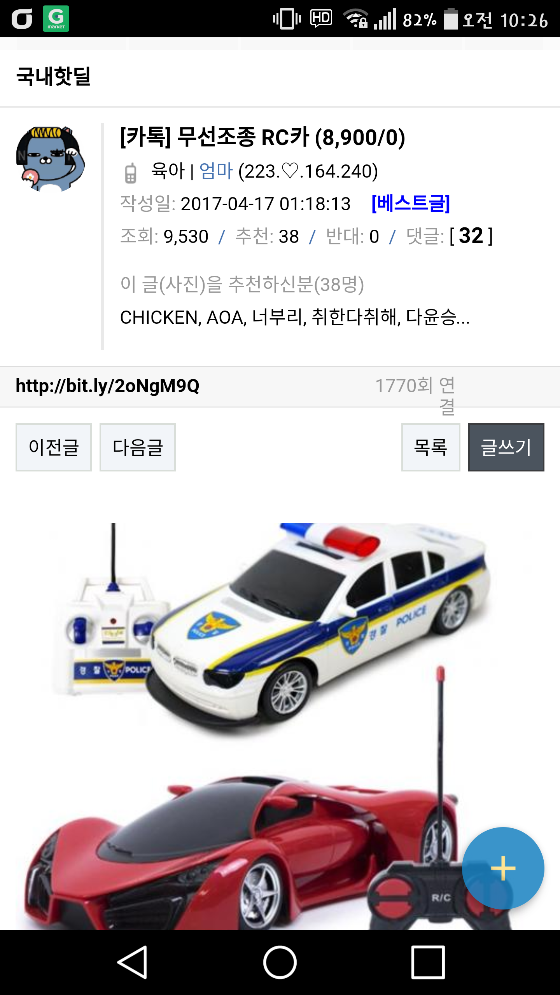Tap the mobile phone icon beside 육아

click(x=131, y=173)
